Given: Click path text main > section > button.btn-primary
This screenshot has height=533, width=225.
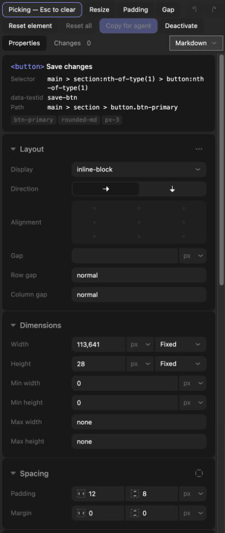Looking at the screenshot, I should (x=112, y=107).
